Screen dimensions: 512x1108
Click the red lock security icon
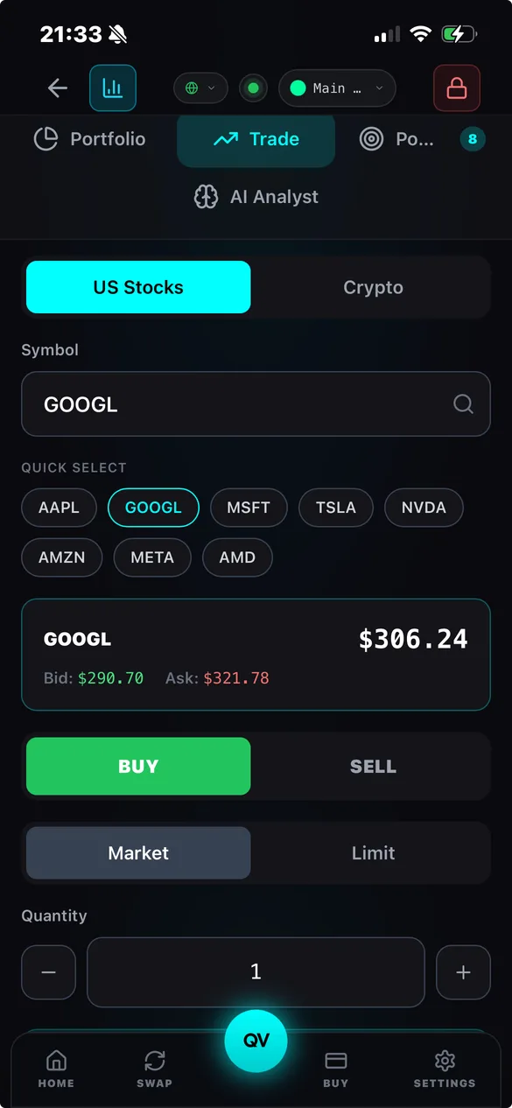tap(456, 88)
